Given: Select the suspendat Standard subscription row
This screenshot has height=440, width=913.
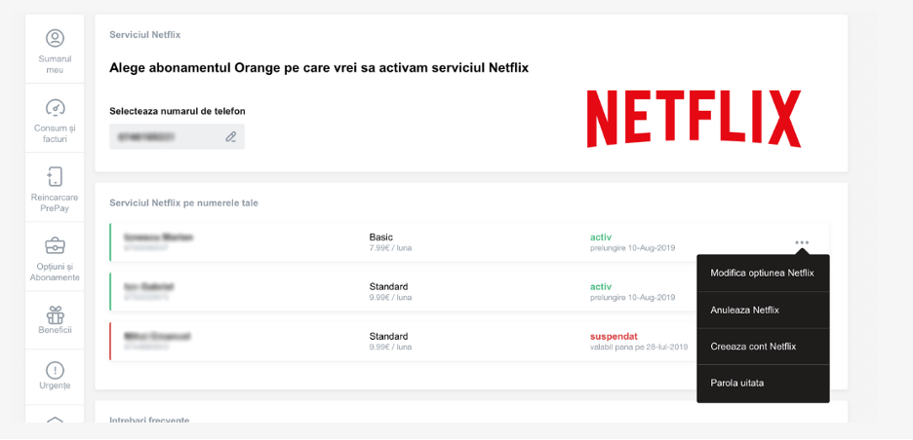Looking at the screenshot, I should [390, 341].
